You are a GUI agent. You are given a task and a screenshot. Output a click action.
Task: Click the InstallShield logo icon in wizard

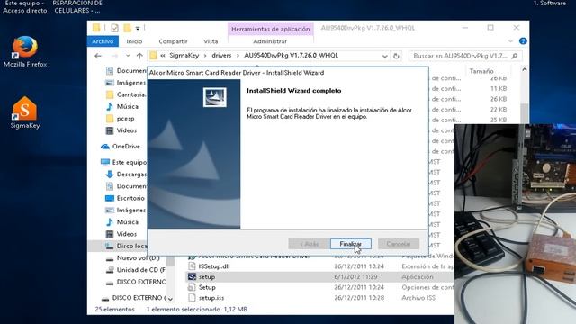pyautogui.click(x=215, y=97)
